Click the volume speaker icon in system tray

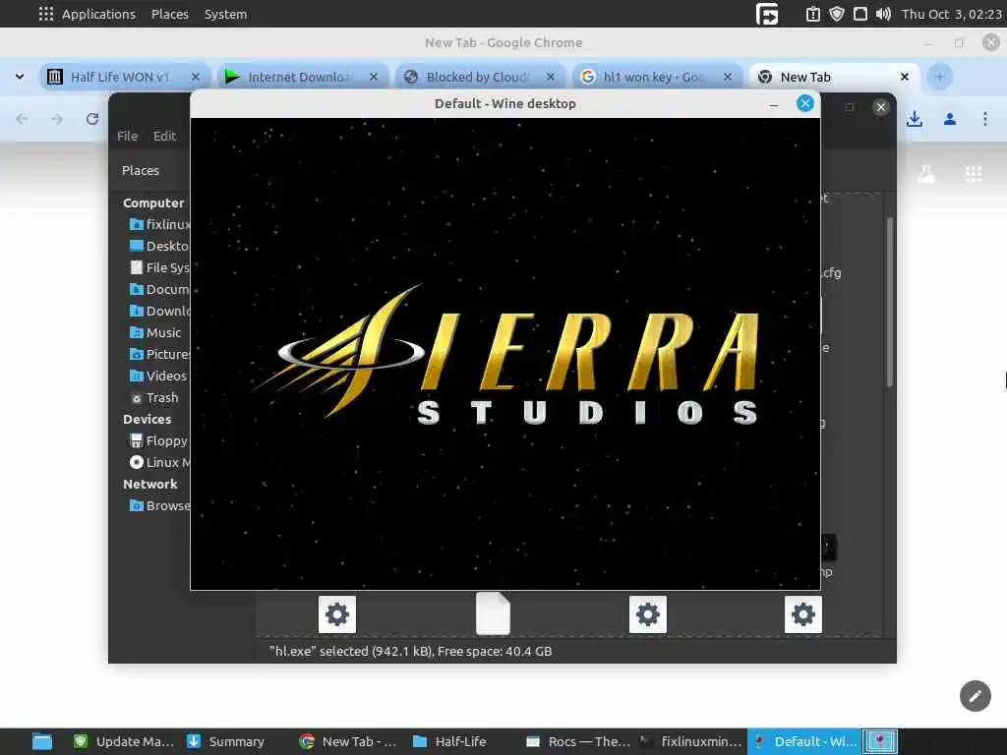point(883,14)
